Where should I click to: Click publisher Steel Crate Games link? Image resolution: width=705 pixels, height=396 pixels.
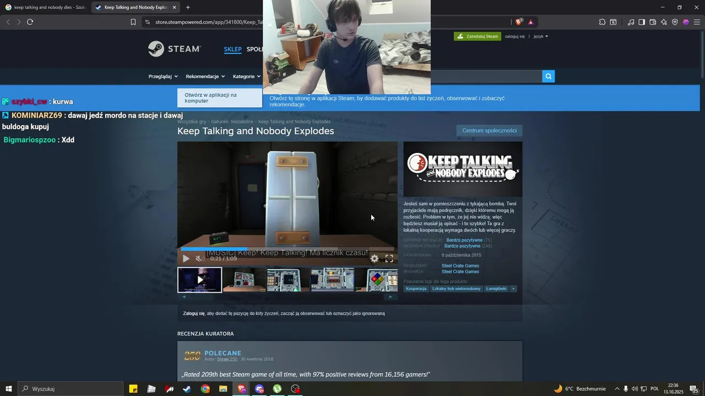coord(460,272)
